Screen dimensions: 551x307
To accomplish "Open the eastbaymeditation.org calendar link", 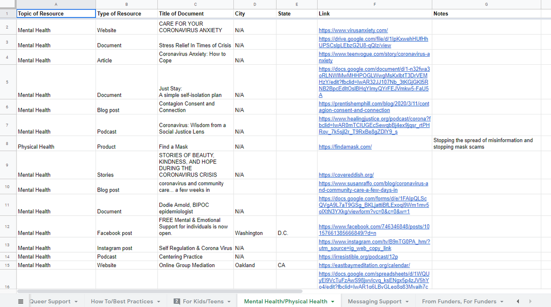I will pos(364,265).
